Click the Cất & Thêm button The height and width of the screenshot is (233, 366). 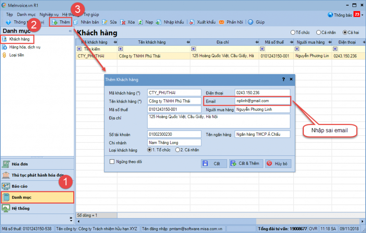246,164
